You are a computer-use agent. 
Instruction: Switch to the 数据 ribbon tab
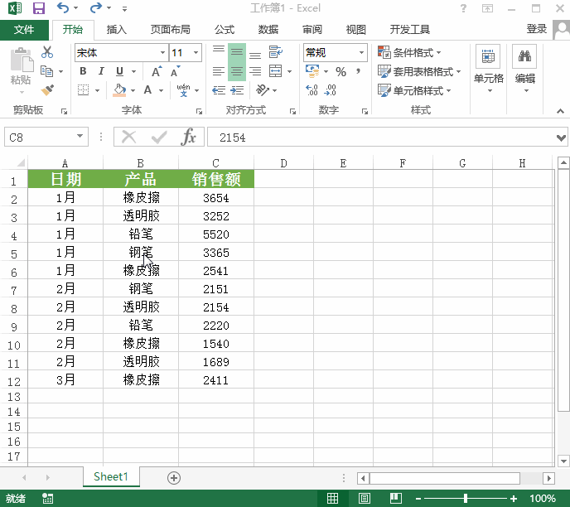point(268,30)
